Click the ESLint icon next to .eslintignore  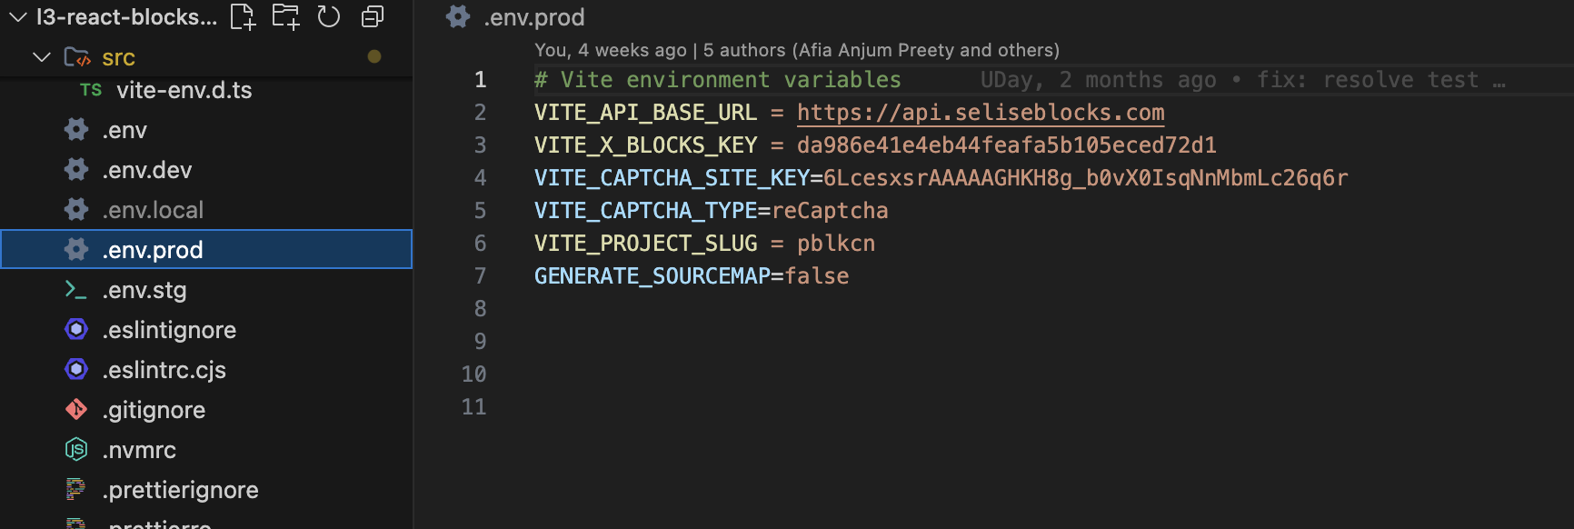click(76, 329)
